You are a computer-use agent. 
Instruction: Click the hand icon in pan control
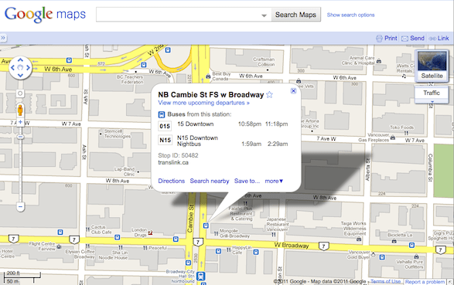point(20,68)
